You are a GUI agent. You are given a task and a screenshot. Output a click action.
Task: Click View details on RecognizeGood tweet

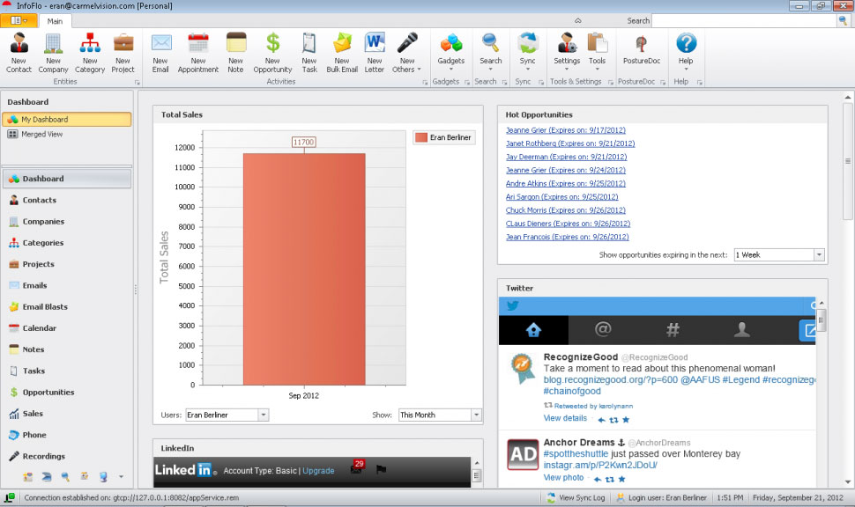[565, 418]
